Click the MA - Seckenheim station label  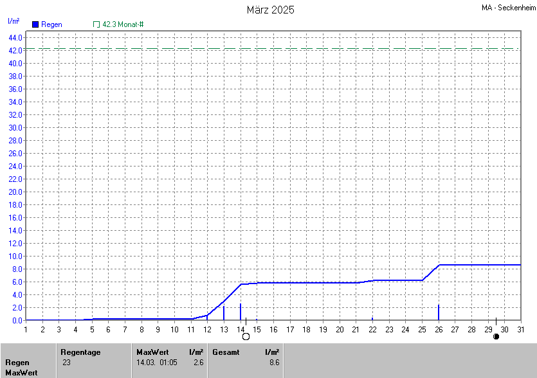507,8
